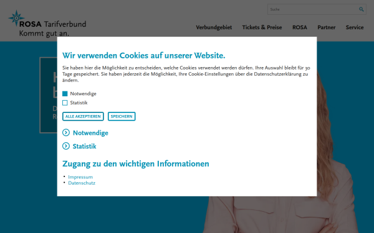Enable the Statistik cookies checkbox

point(65,103)
